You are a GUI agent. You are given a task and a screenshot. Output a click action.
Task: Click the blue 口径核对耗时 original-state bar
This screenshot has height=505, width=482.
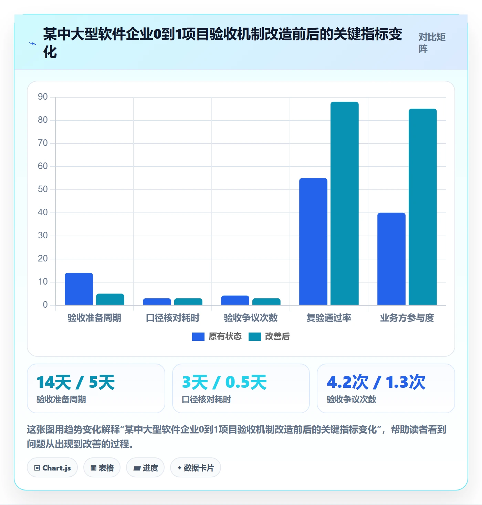[157, 302]
